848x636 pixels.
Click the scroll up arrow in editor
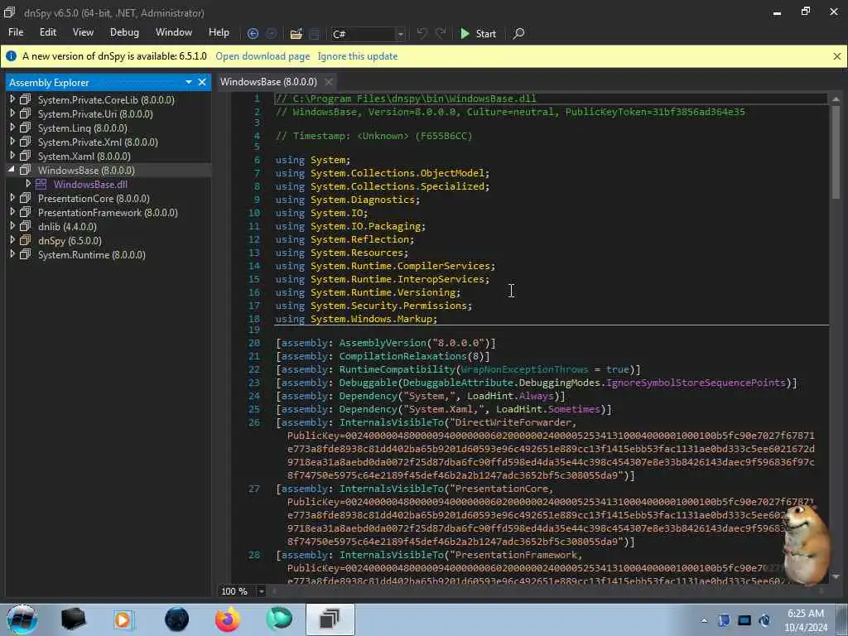pos(836,99)
